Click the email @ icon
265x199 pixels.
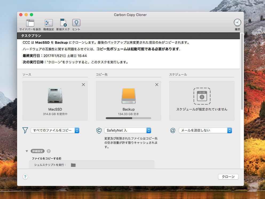point(173,131)
